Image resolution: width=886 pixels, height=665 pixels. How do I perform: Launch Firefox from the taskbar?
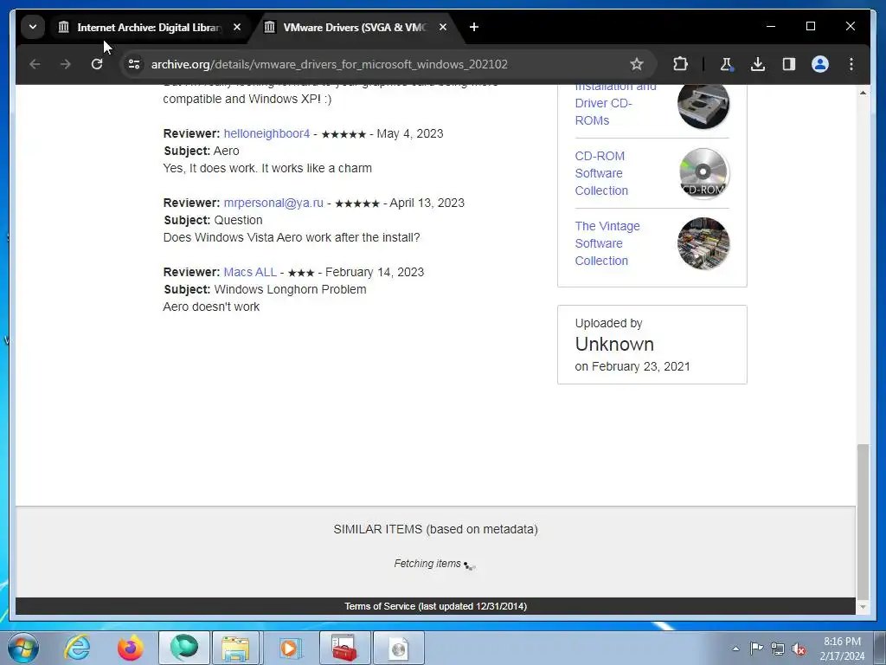[130, 648]
